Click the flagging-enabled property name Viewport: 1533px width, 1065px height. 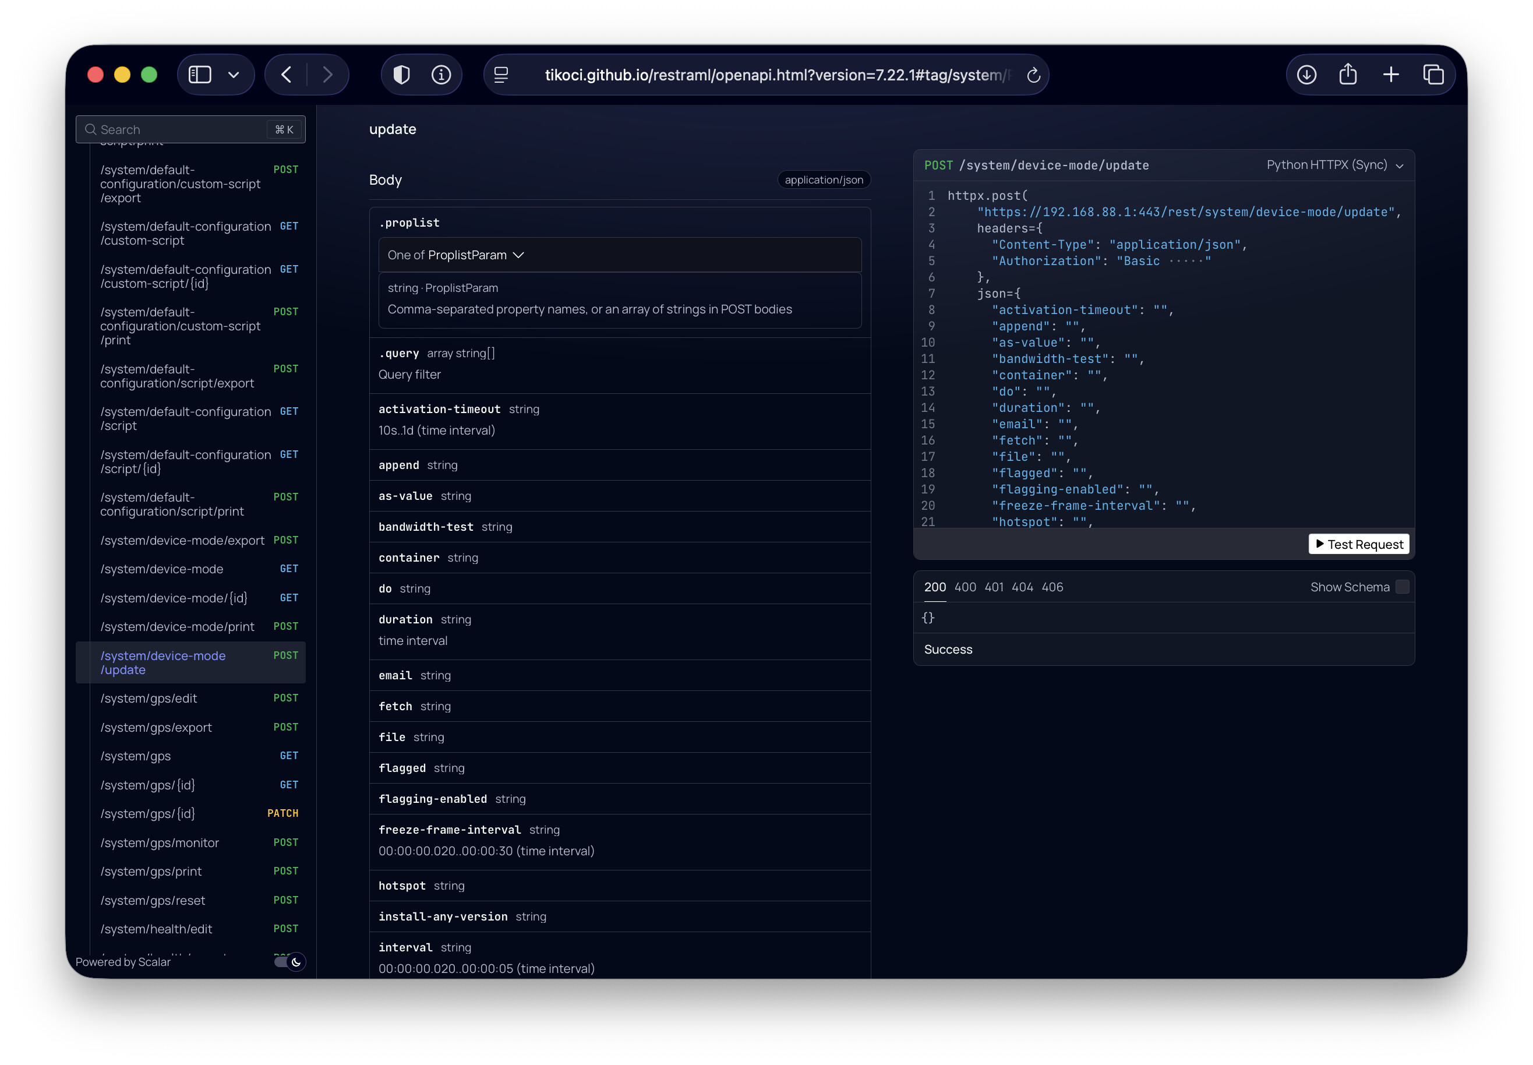[x=432, y=799]
